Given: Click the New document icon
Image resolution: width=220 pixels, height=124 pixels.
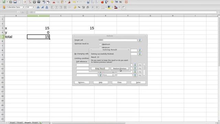Looking at the screenshot, I should pos(4,2).
